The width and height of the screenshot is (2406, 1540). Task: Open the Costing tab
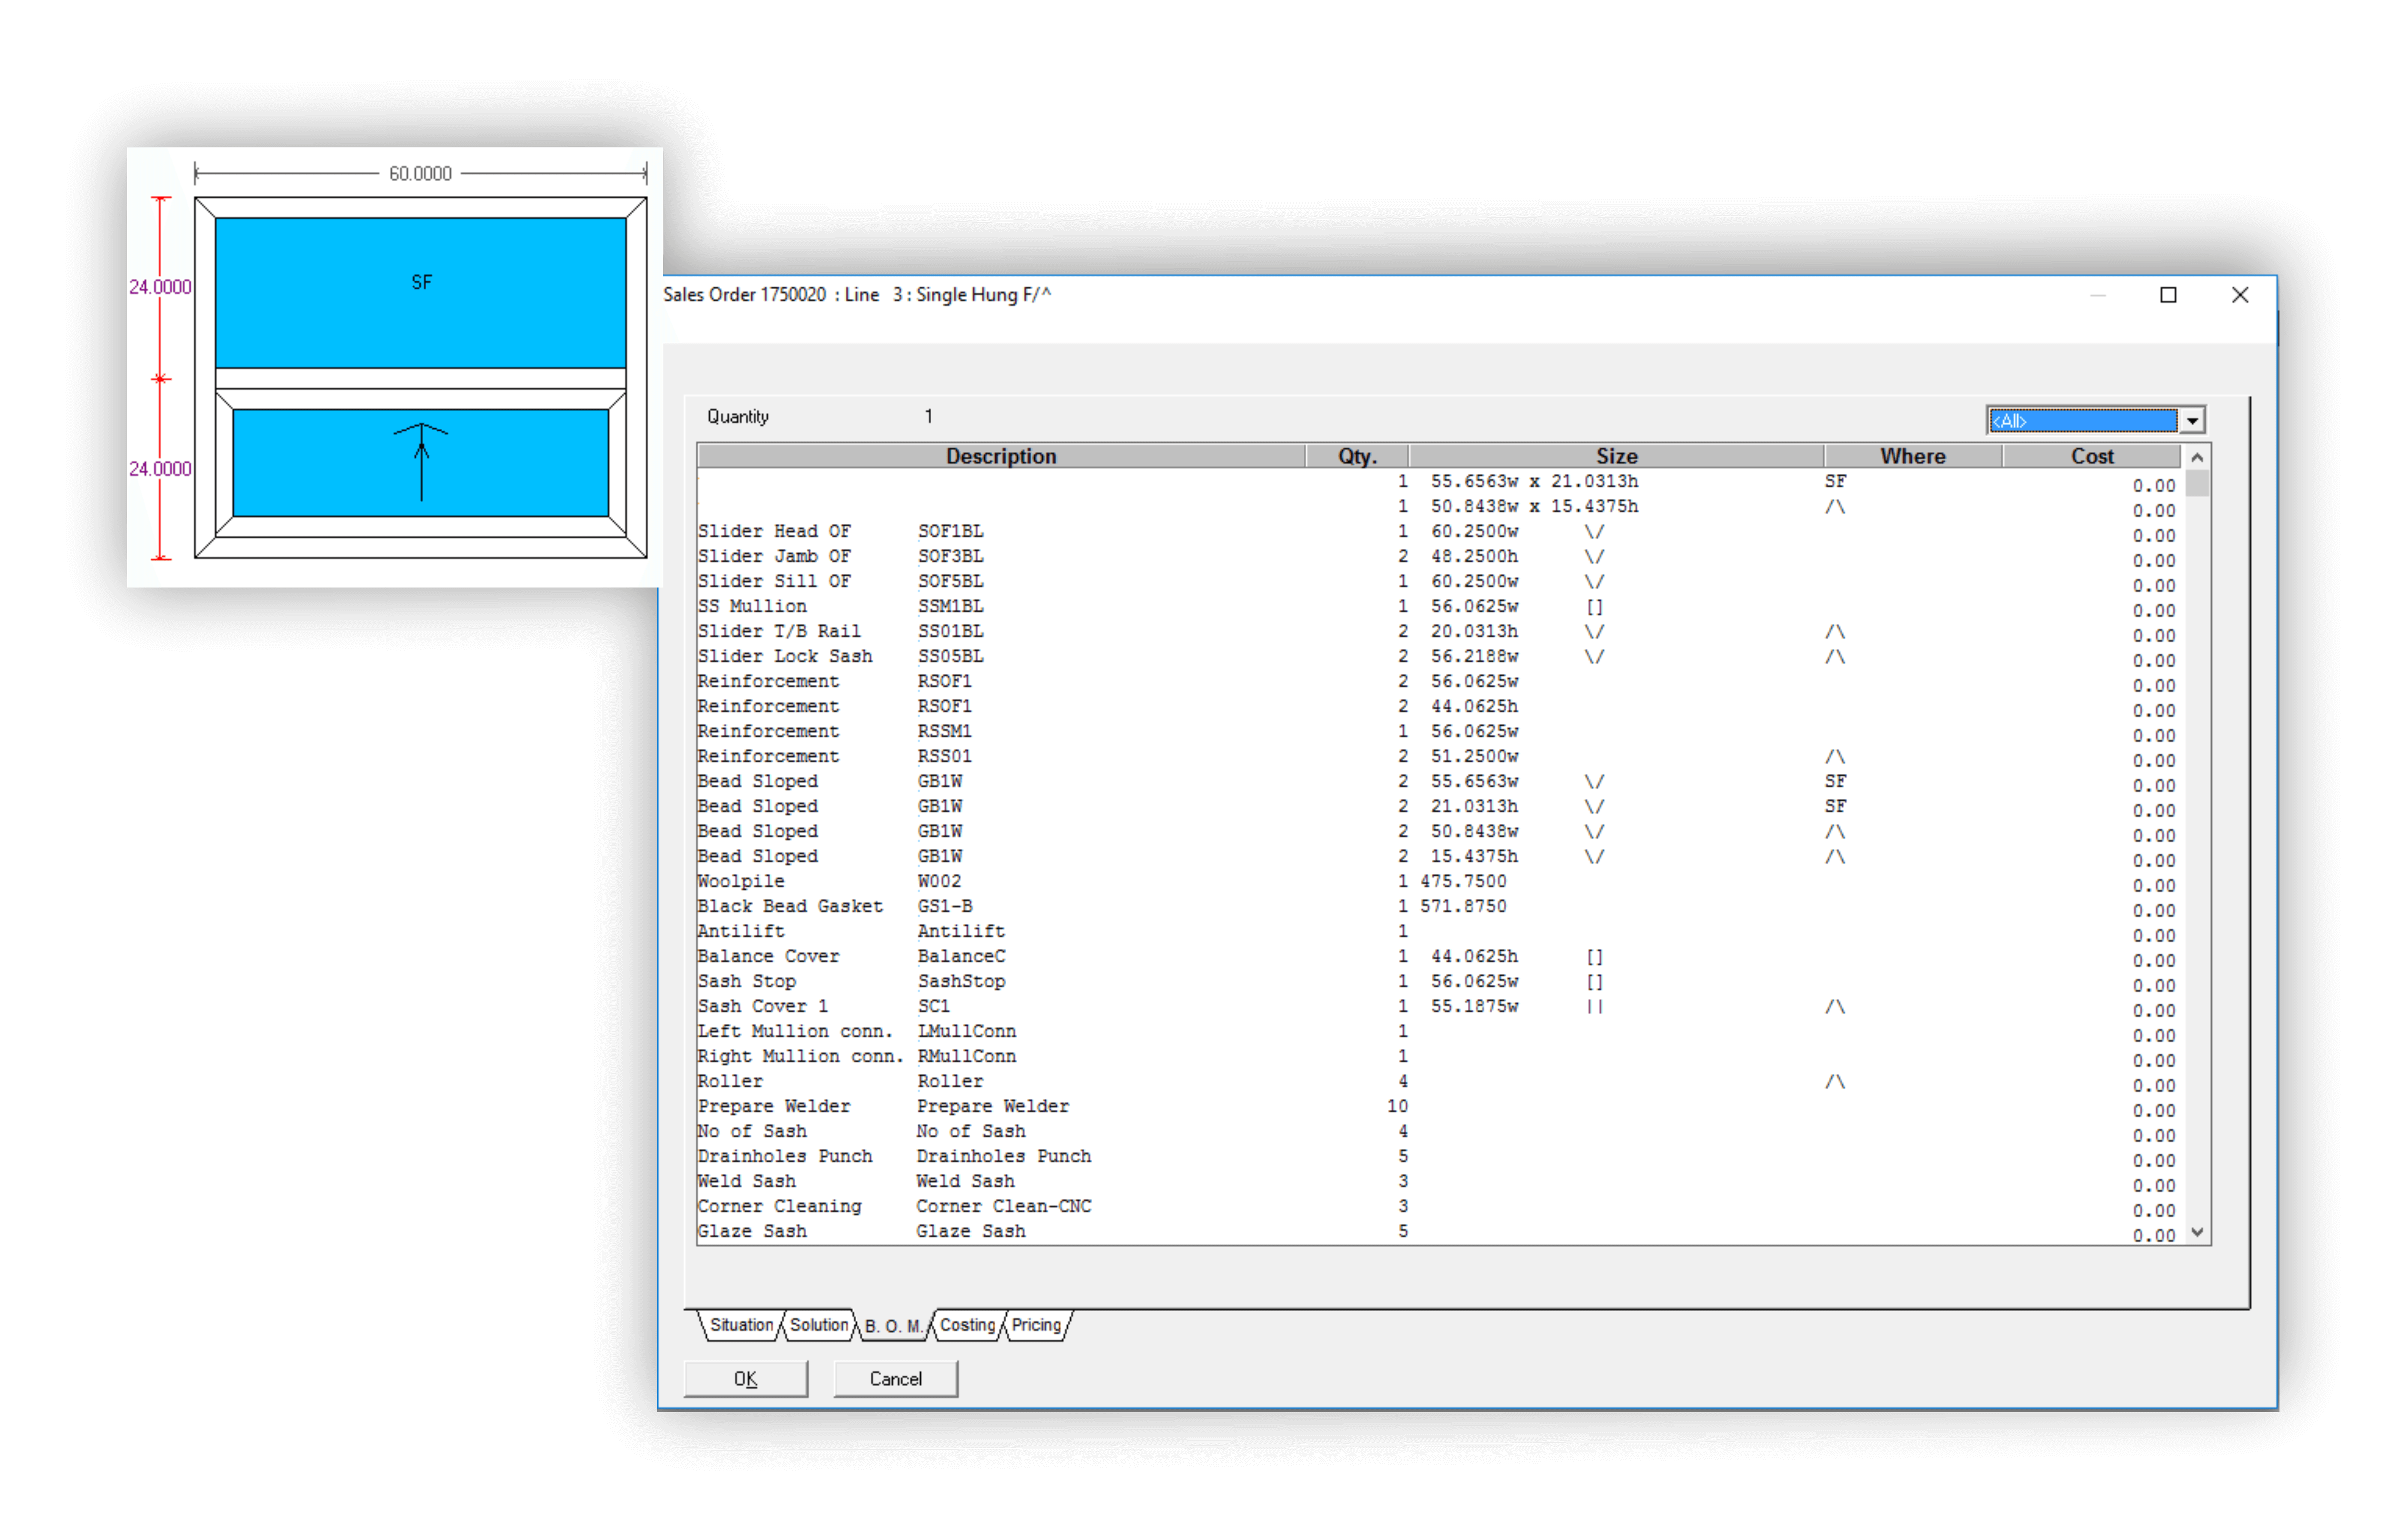[x=967, y=1325]
